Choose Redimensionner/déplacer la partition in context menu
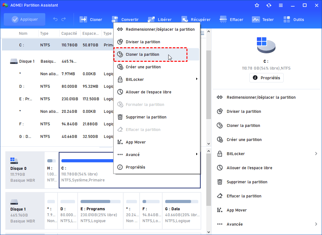Viewport: 322px width, 235px height. [x=157, y=29]
